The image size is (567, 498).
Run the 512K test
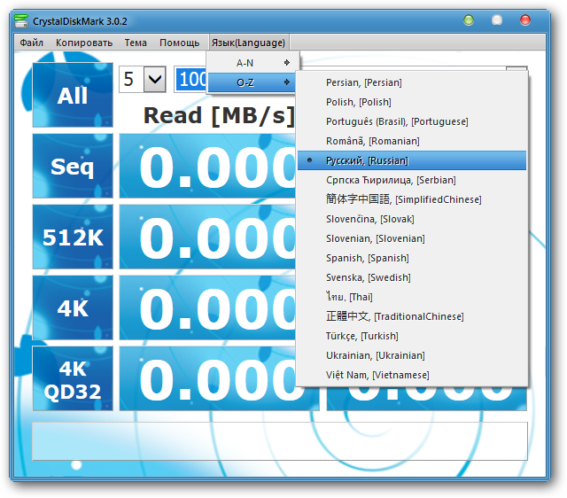[73, 237]
